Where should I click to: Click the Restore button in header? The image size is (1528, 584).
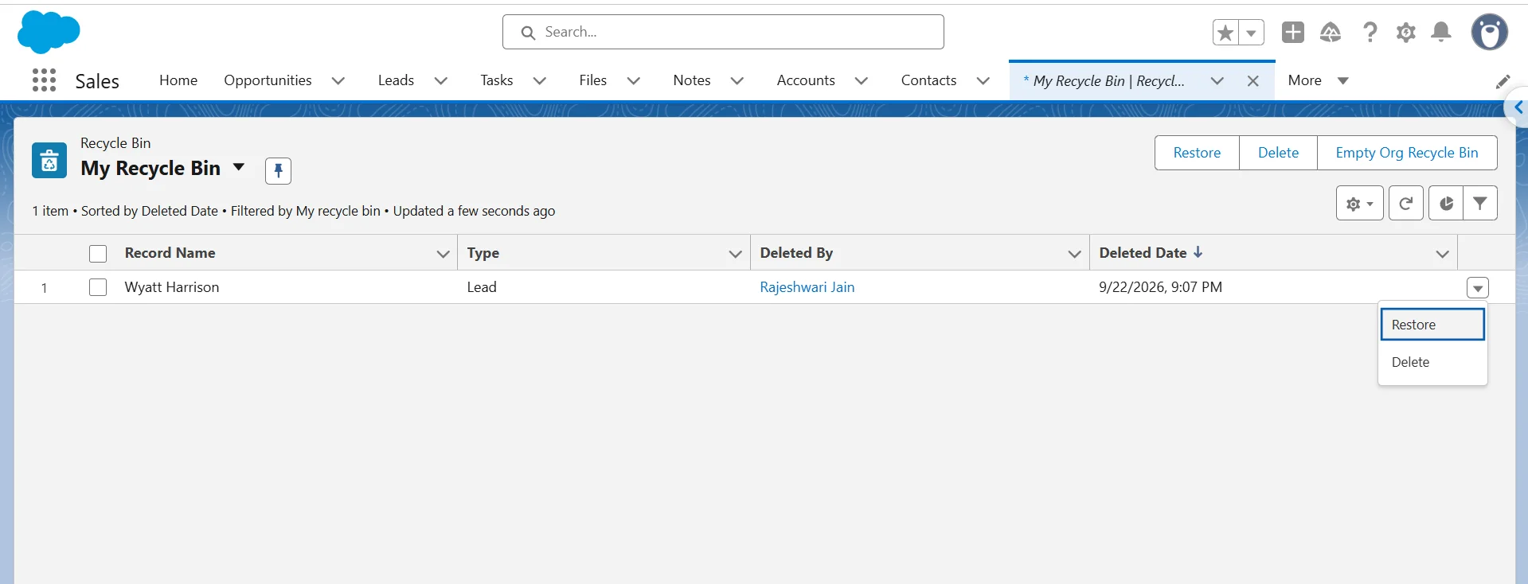1197,153
